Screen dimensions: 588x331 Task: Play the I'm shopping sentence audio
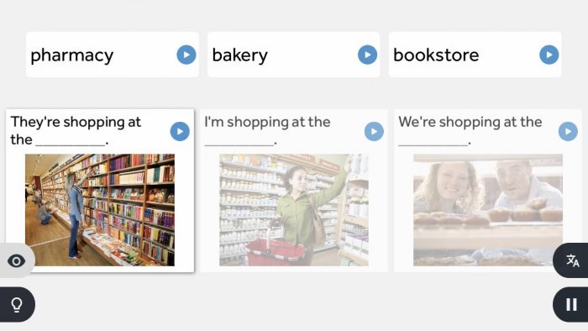click(374, 132)
